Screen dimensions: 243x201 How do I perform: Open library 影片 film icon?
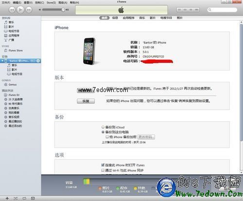pos(6,27)
